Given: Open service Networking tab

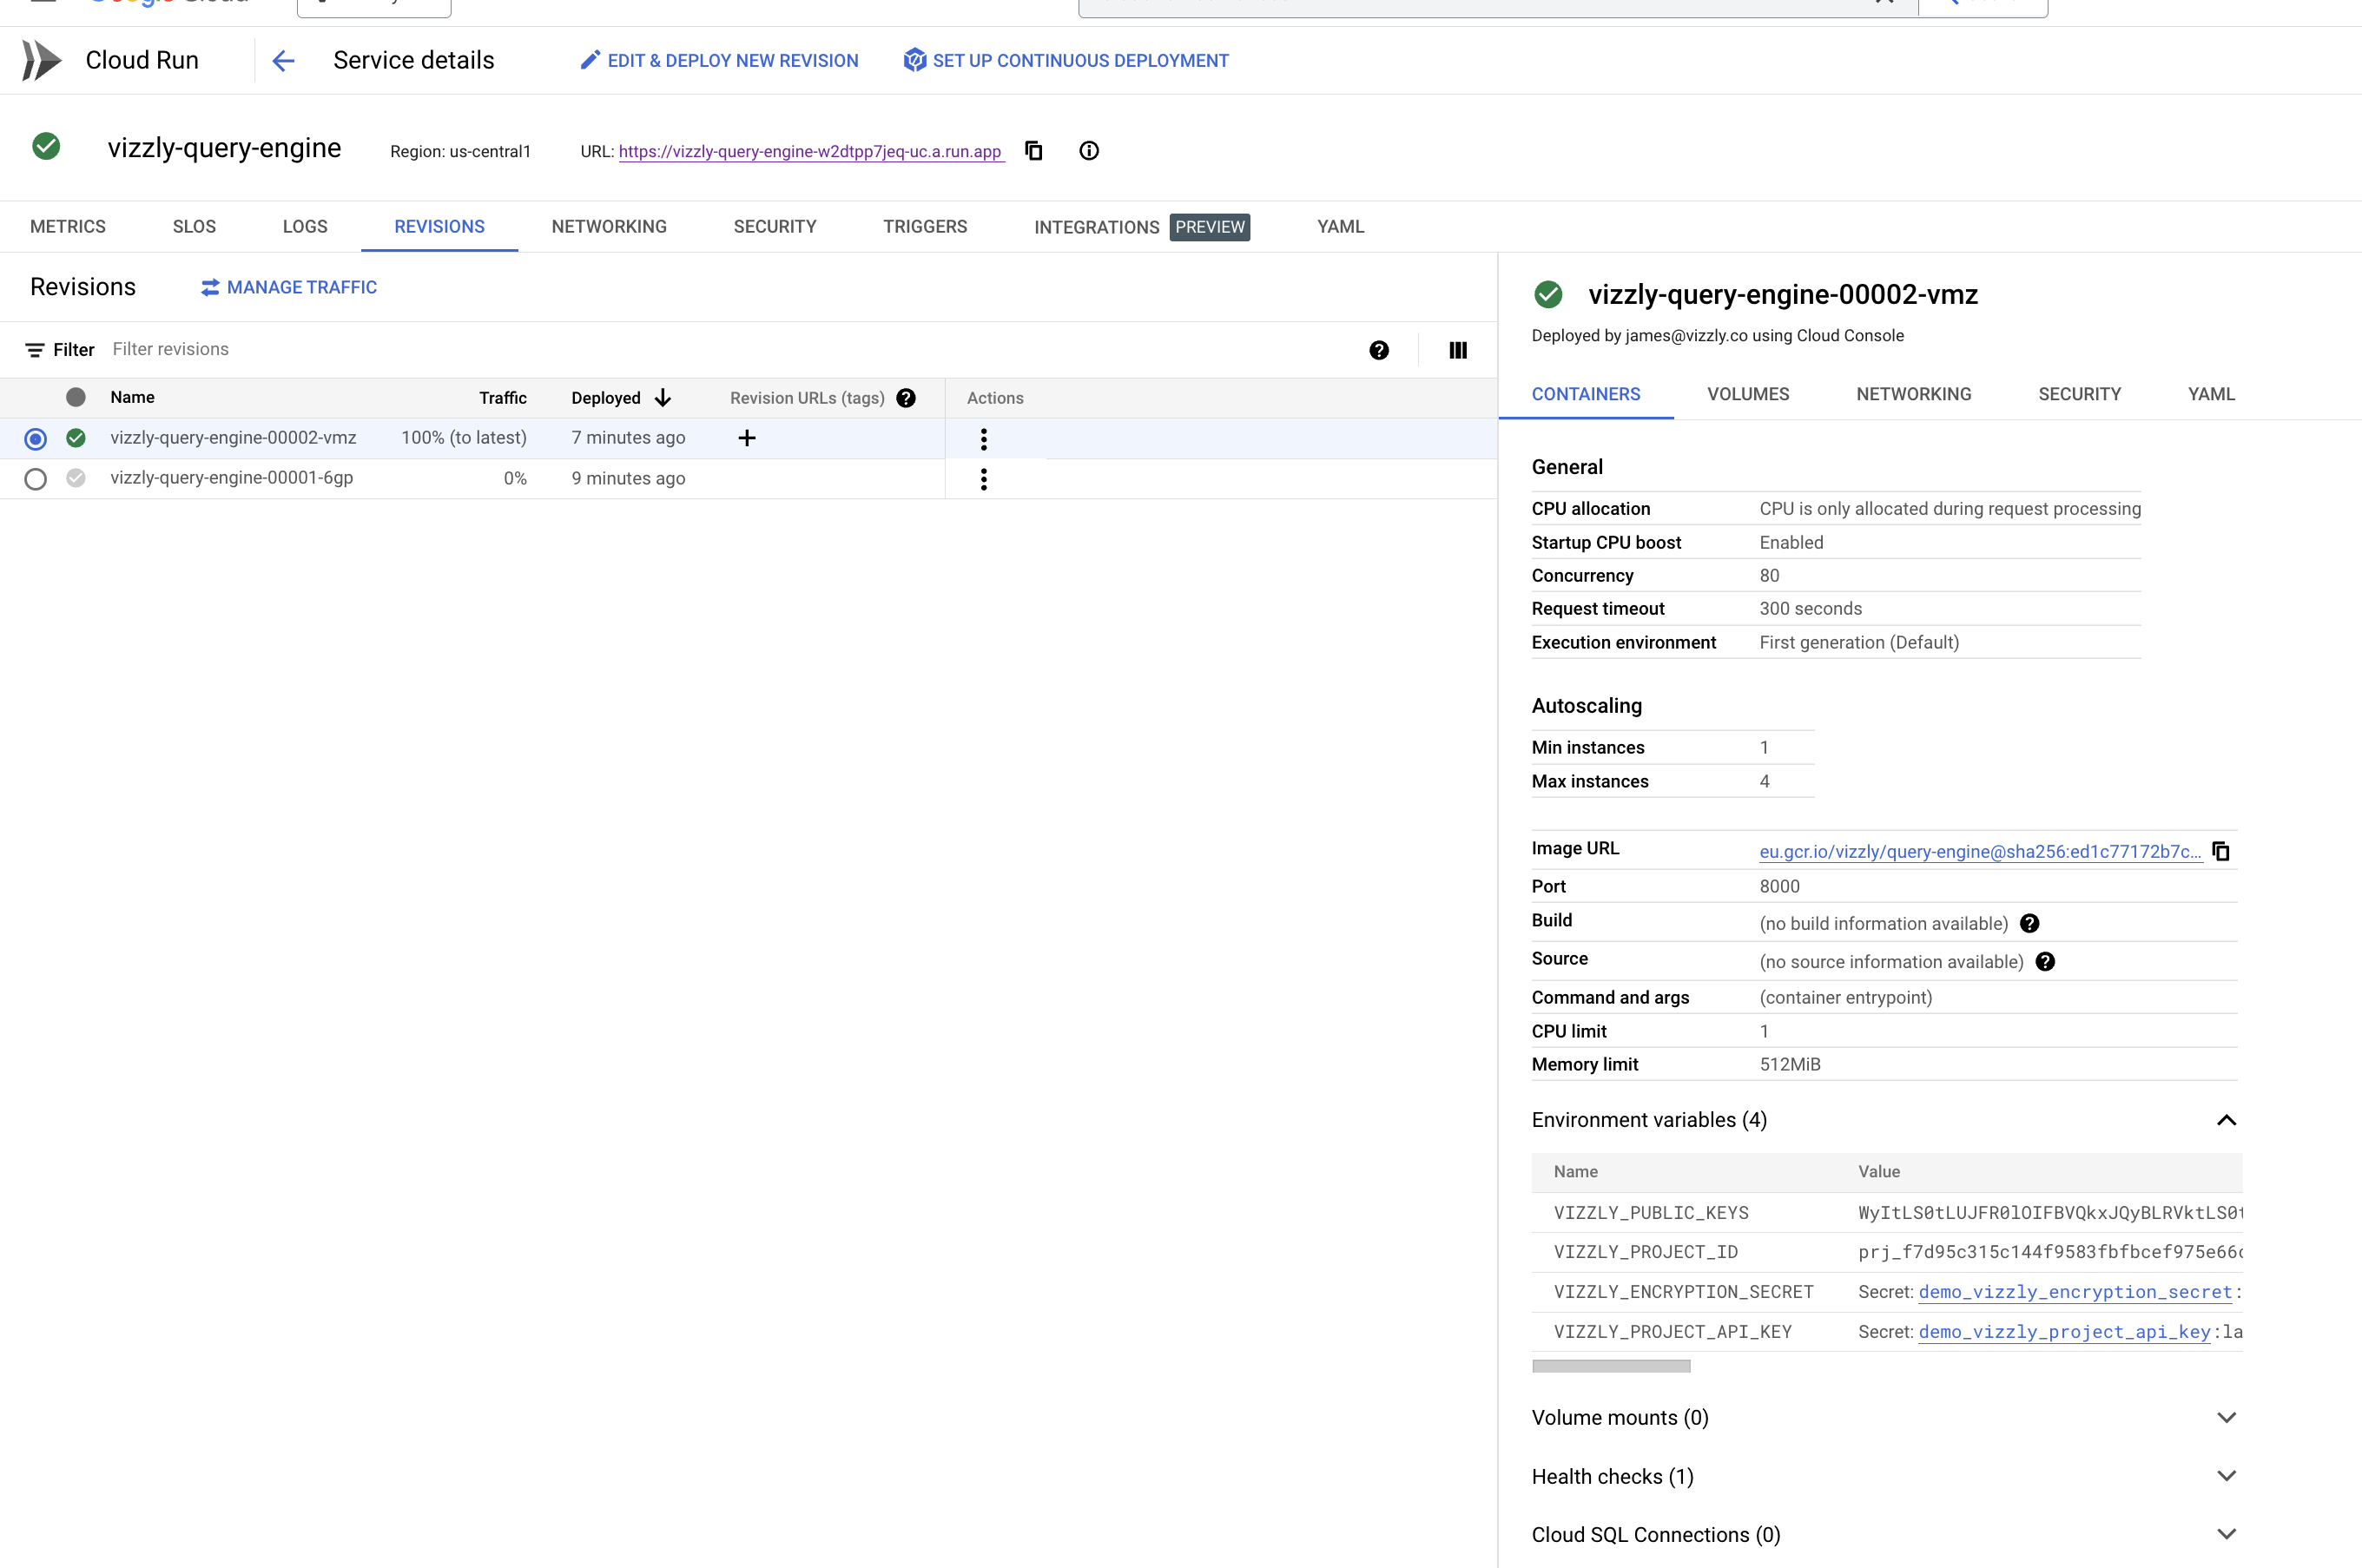Looking at the screenshot, I should click(609, 227).
